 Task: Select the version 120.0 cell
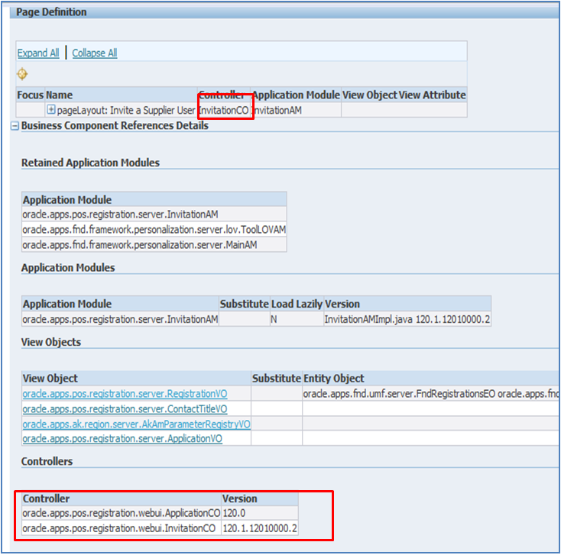(x=260, y=513)
